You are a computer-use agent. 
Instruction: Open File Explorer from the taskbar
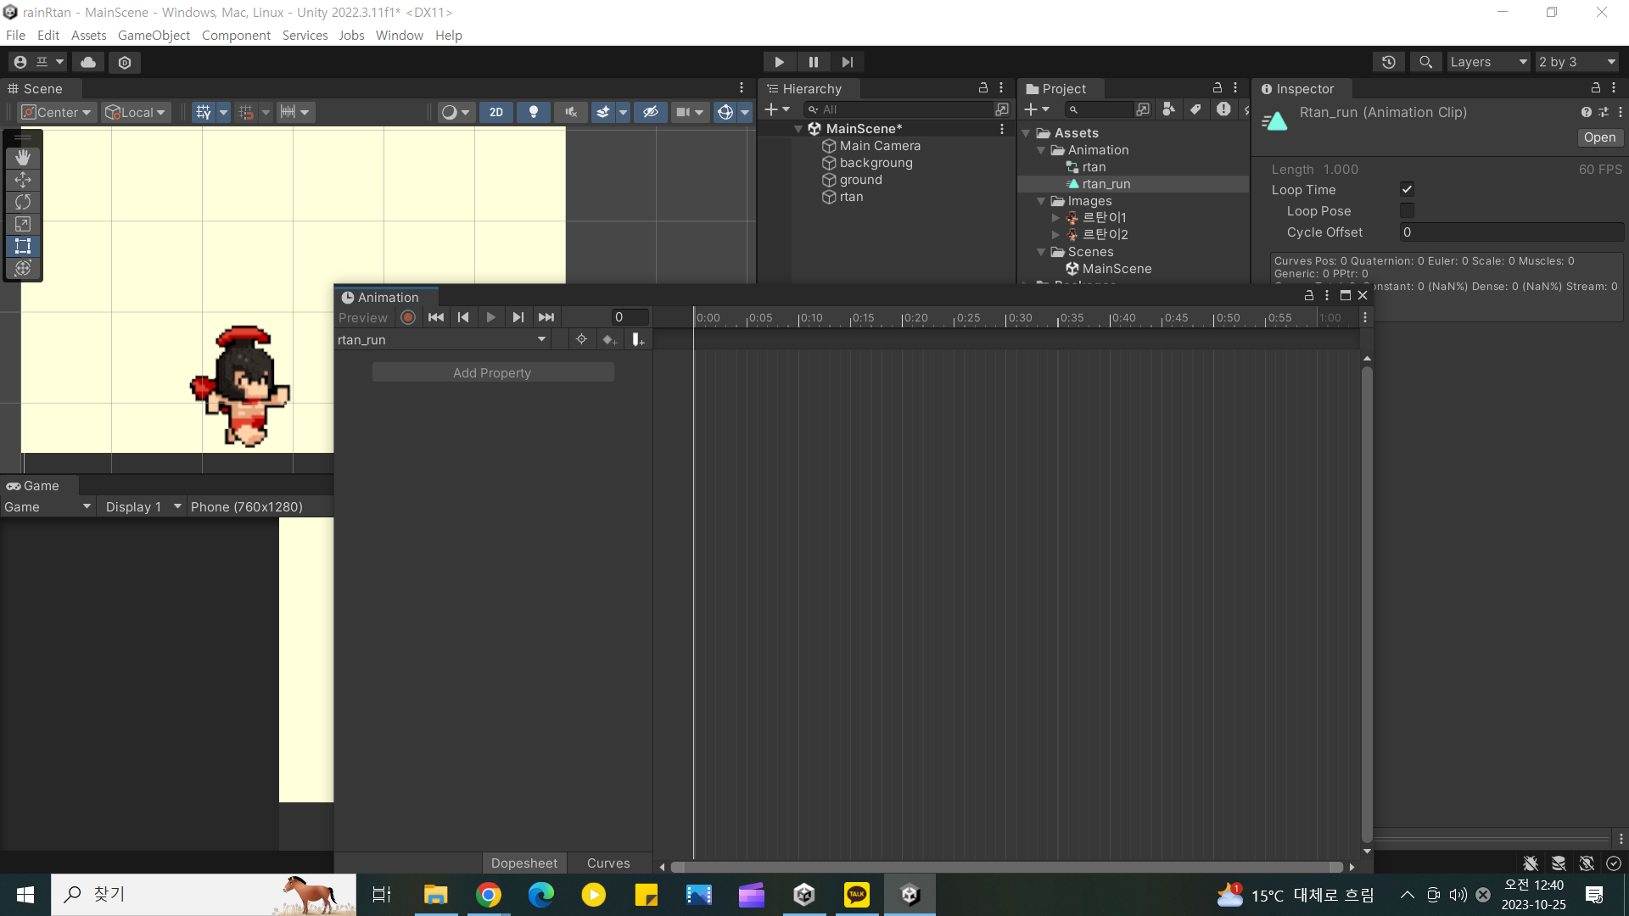click(435, 895)
